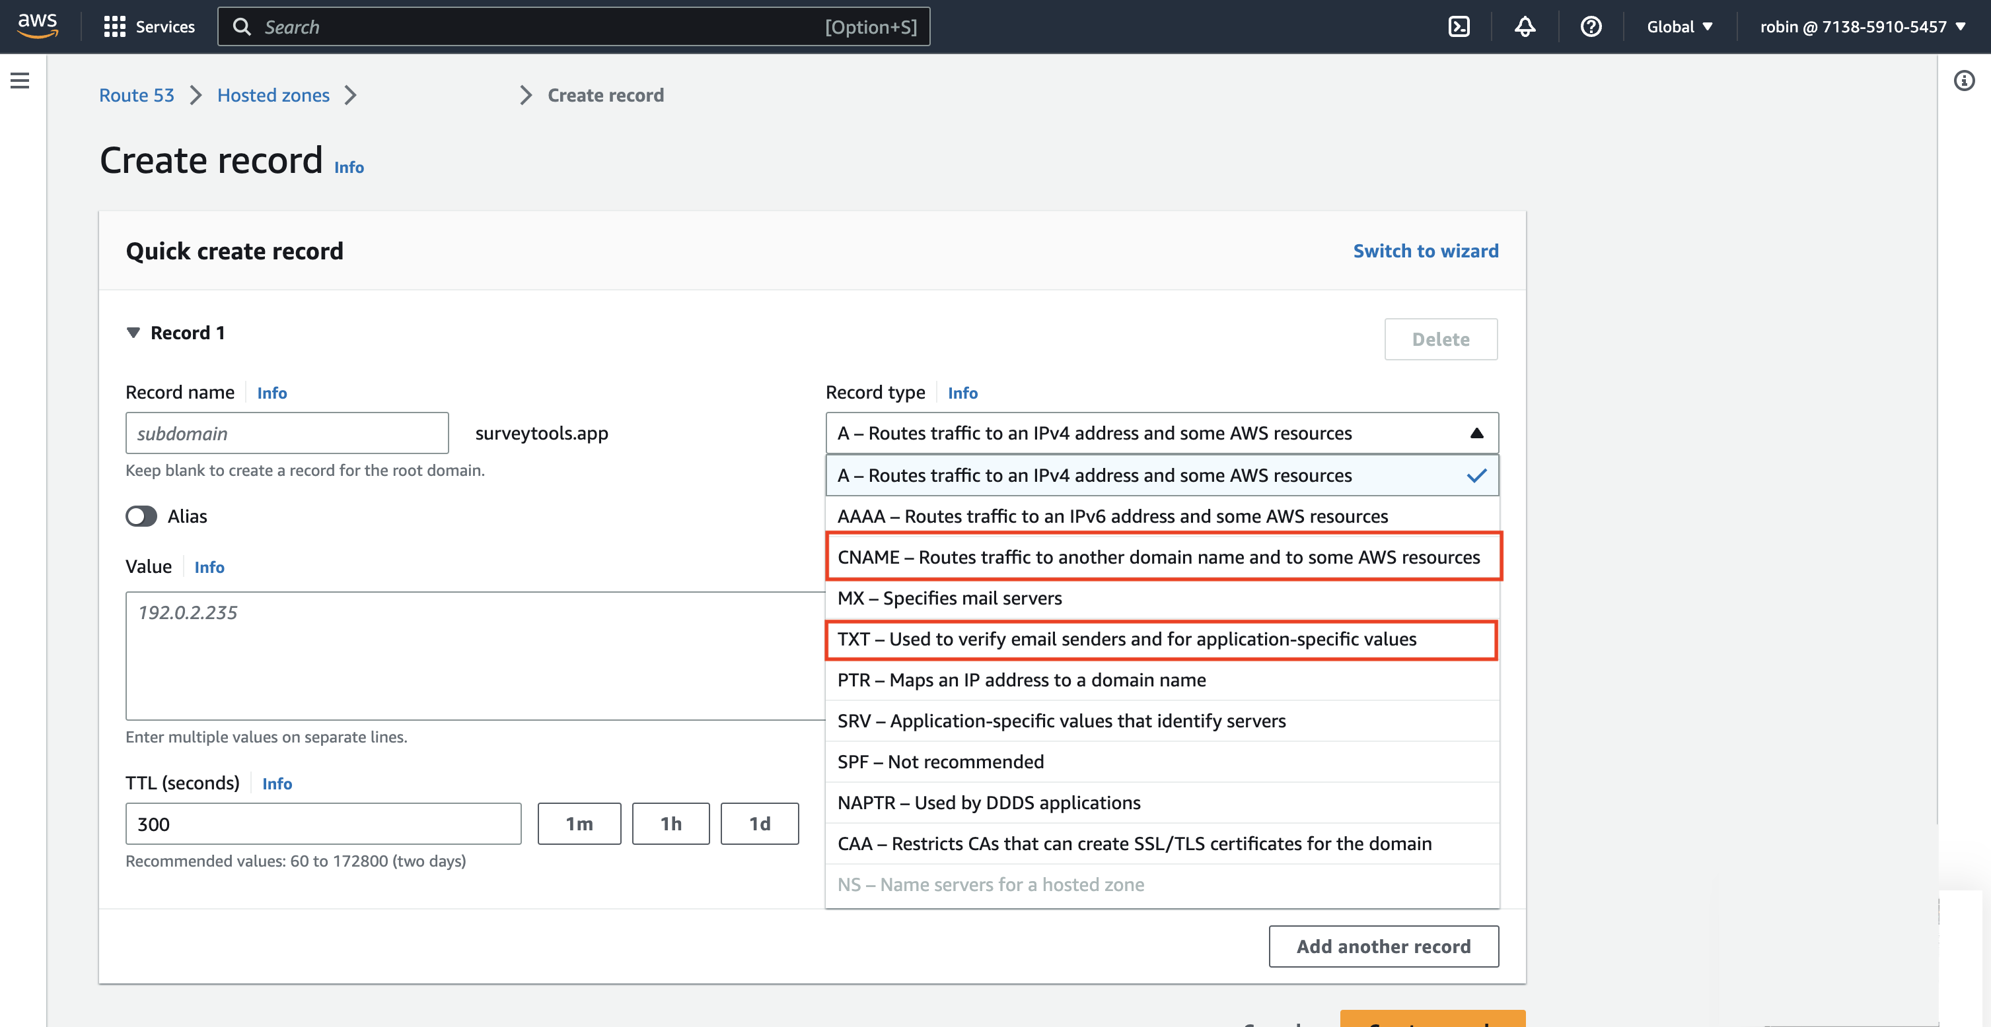Open the info panel circle icon

[1964, 81]
